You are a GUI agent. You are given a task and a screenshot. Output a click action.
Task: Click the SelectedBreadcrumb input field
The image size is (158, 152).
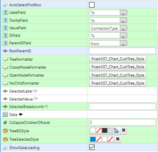tap(122, 106)
